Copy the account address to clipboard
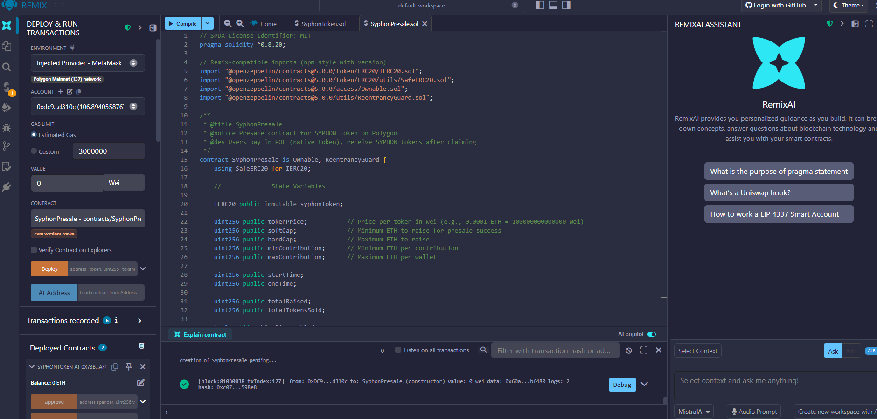 coord(78,92)
